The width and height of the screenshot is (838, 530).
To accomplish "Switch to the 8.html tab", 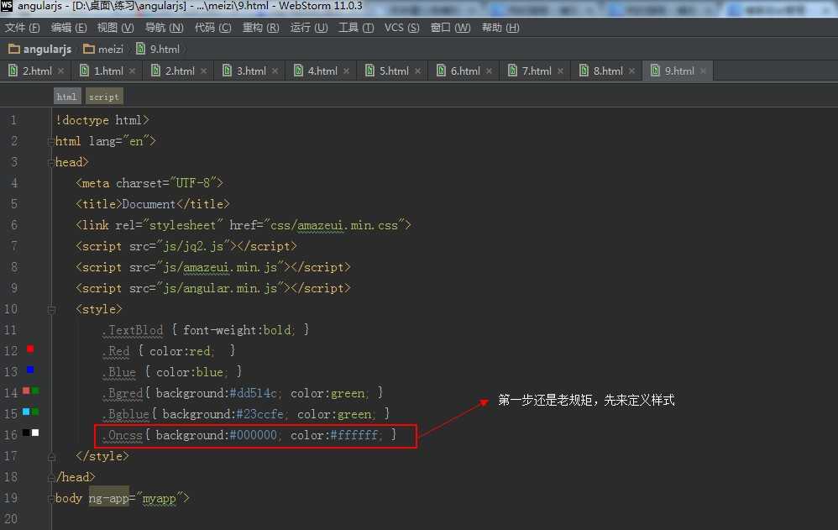I will pyautogui.click(x=606, y=71).
